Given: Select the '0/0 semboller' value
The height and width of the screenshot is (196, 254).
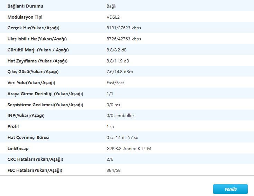Looking at the screenshot, I should [x=120, y=116].
